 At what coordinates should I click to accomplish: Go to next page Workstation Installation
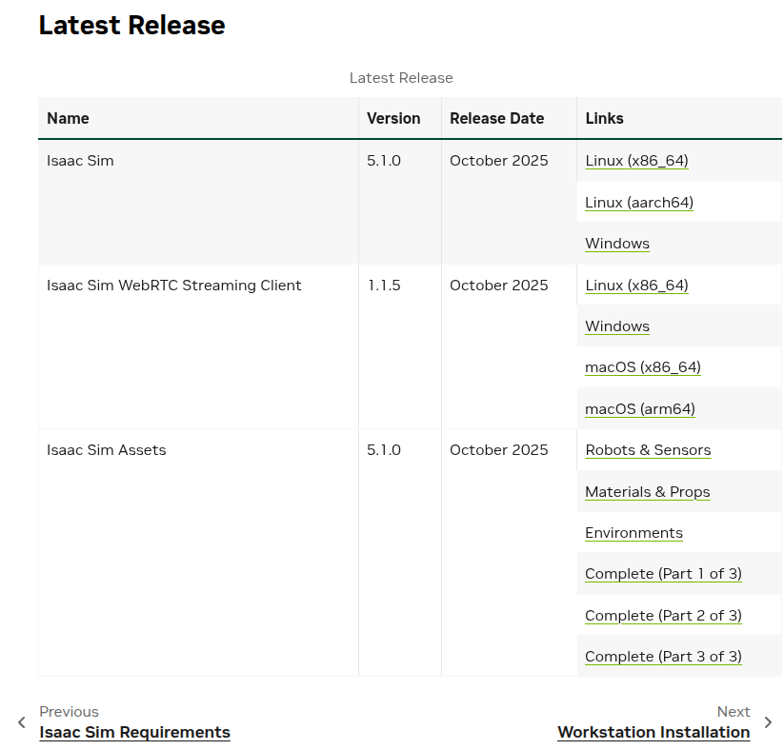pyautogui.click(x=653, y=733)
